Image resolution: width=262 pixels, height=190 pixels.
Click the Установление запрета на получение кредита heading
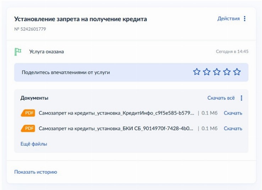(x=80, y=19)
